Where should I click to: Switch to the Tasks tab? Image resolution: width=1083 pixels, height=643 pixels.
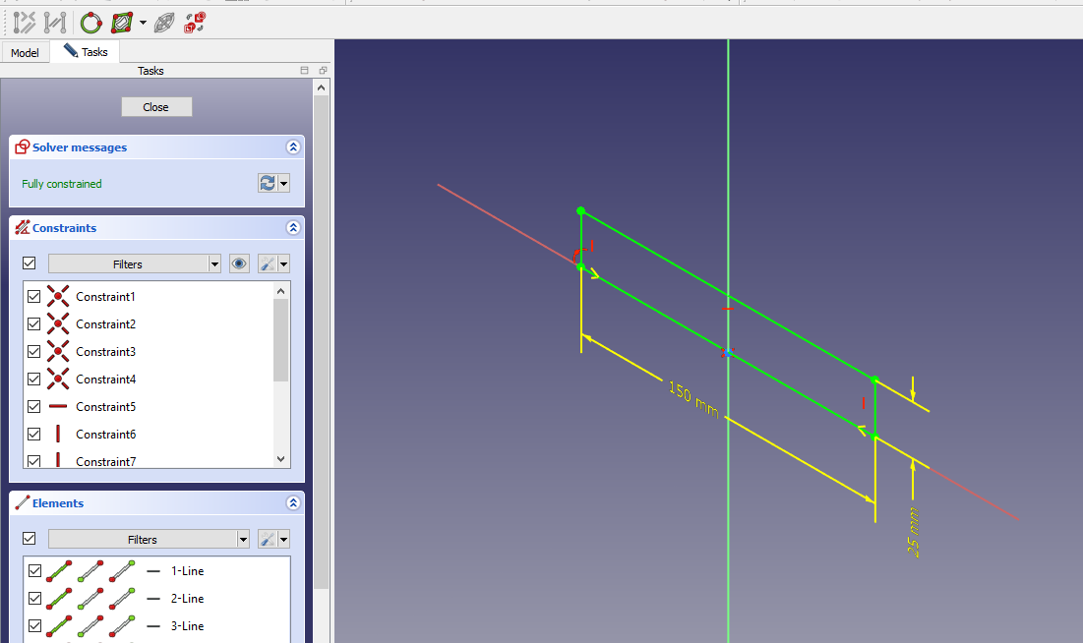tap(86, 52)
